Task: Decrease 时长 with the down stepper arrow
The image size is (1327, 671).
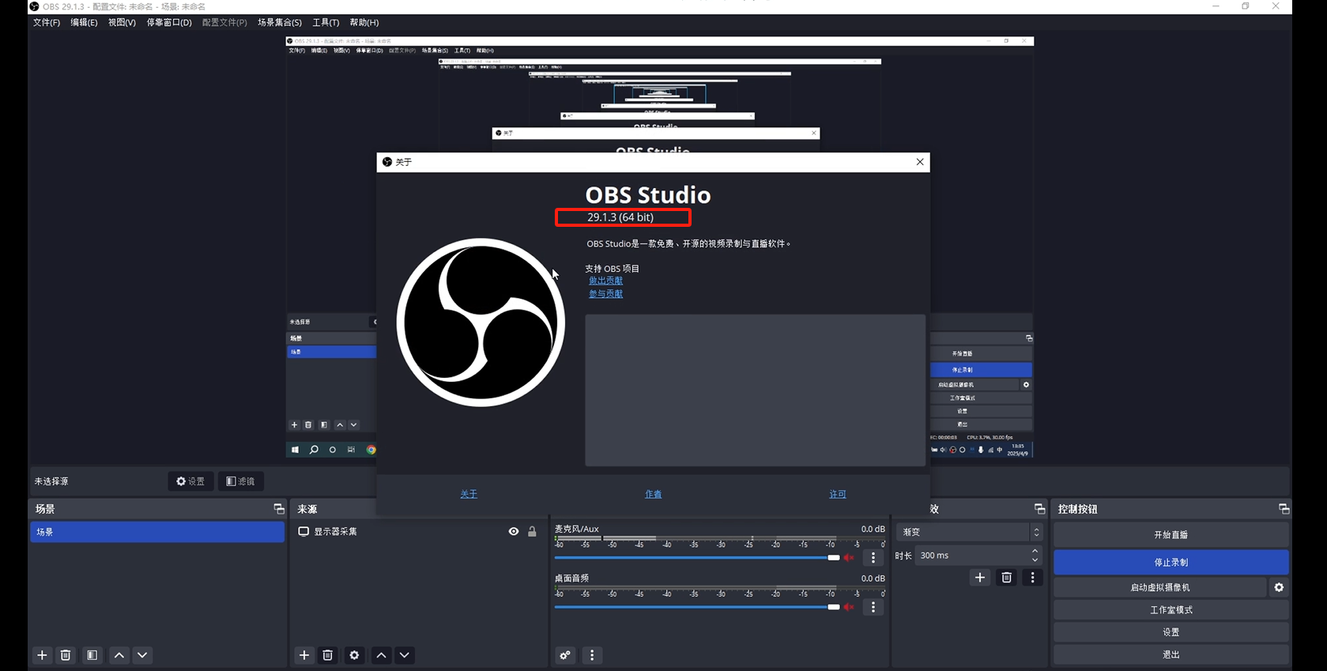Action: (1035, 560)
